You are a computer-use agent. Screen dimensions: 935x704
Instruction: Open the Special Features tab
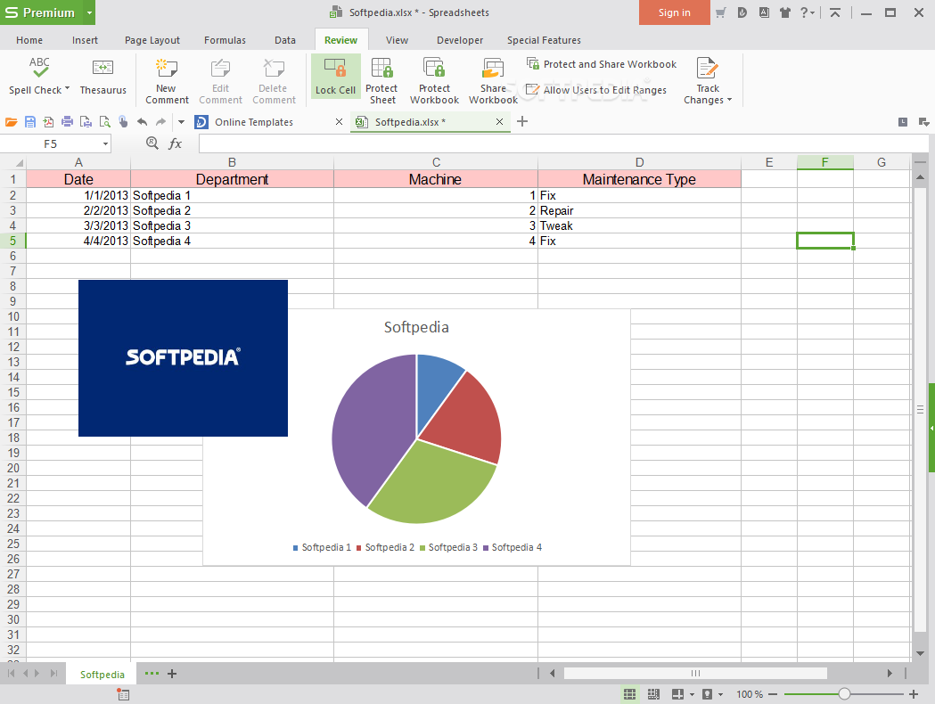(544, 40)
